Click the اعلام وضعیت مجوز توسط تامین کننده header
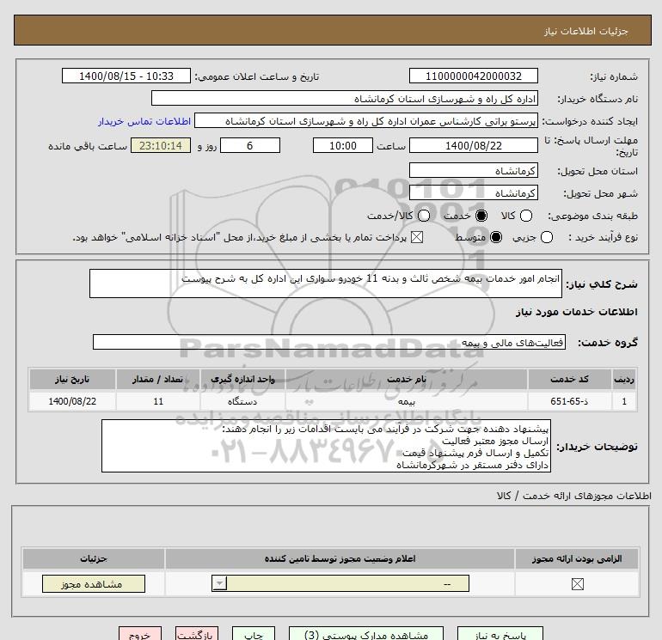This screenshot has width=662, height=640. pyautogui.click(x=340, y=558)
